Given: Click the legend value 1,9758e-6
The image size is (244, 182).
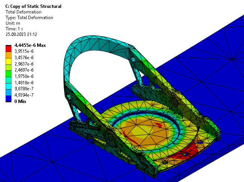Looking at the screenshot, I should point(24,76).
